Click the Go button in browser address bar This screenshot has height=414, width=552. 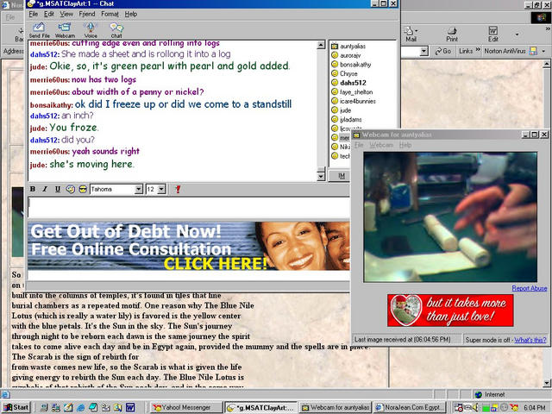tap(442, 51)
